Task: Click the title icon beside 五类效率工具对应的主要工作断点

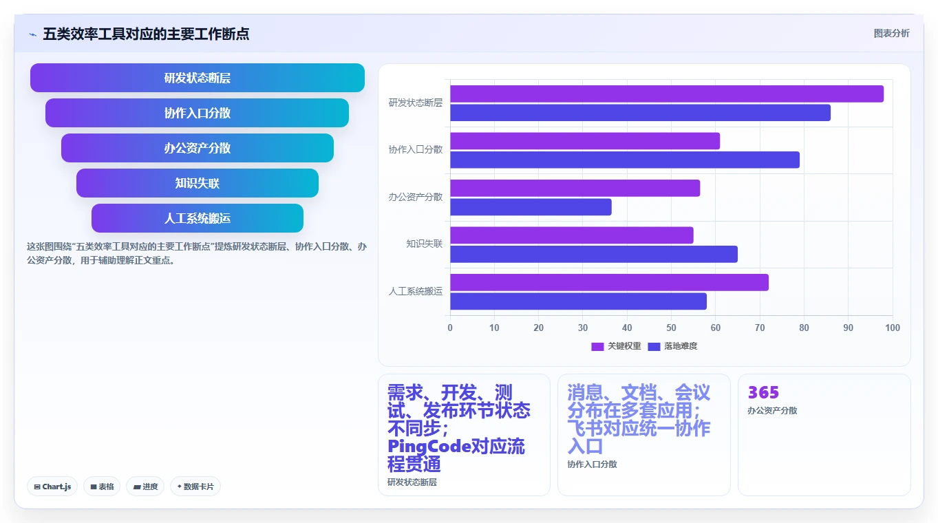Action: click(32, 34)
